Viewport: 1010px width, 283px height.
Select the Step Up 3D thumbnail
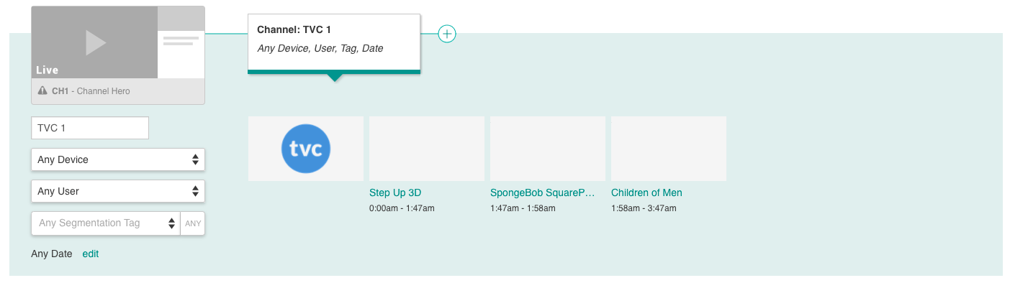tap(427, 149)
